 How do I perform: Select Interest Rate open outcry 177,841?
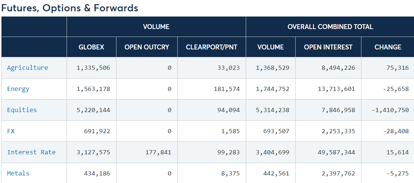tap(158, 152)
